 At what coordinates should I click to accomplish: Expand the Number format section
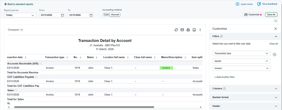tap(276, 97)
